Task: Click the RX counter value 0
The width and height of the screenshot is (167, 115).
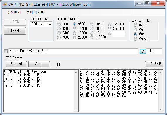Action: [58, 65]
